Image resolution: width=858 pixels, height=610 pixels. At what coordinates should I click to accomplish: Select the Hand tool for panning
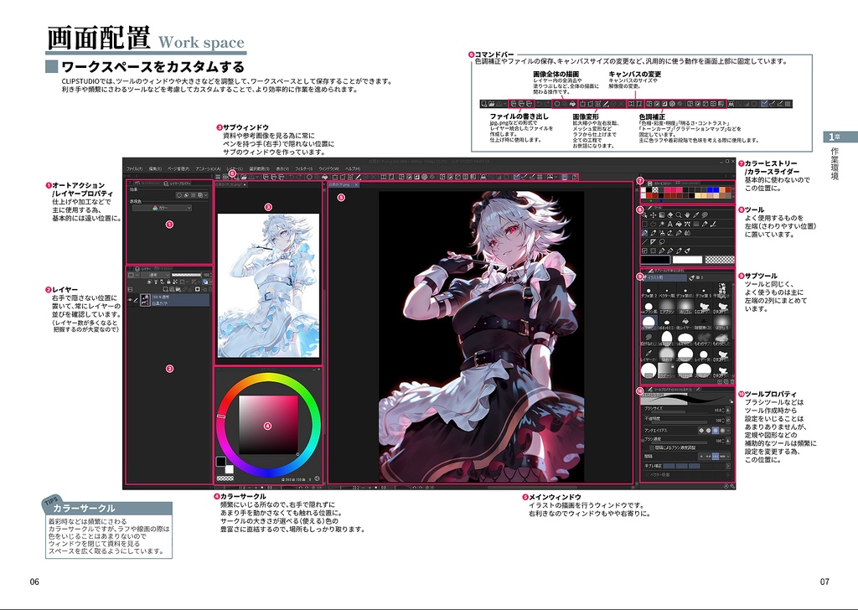(x=687, y=215)
